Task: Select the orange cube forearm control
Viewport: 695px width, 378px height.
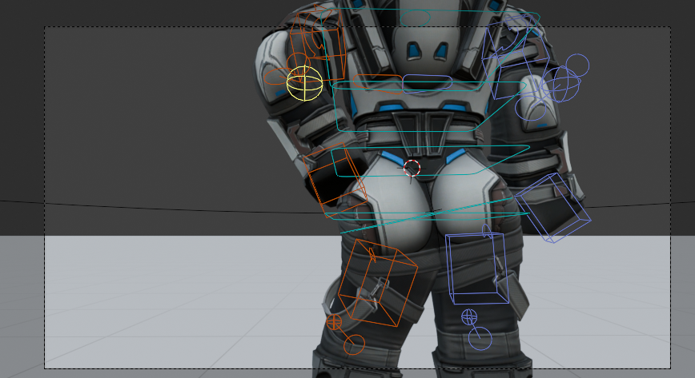Action: pyautogui.click(x=335, y=180)
